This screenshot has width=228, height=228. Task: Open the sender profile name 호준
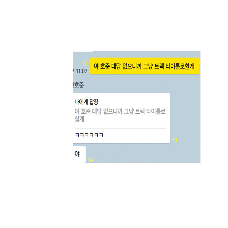78,85
